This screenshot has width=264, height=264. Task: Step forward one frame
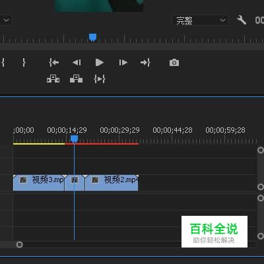click(123, 63)
